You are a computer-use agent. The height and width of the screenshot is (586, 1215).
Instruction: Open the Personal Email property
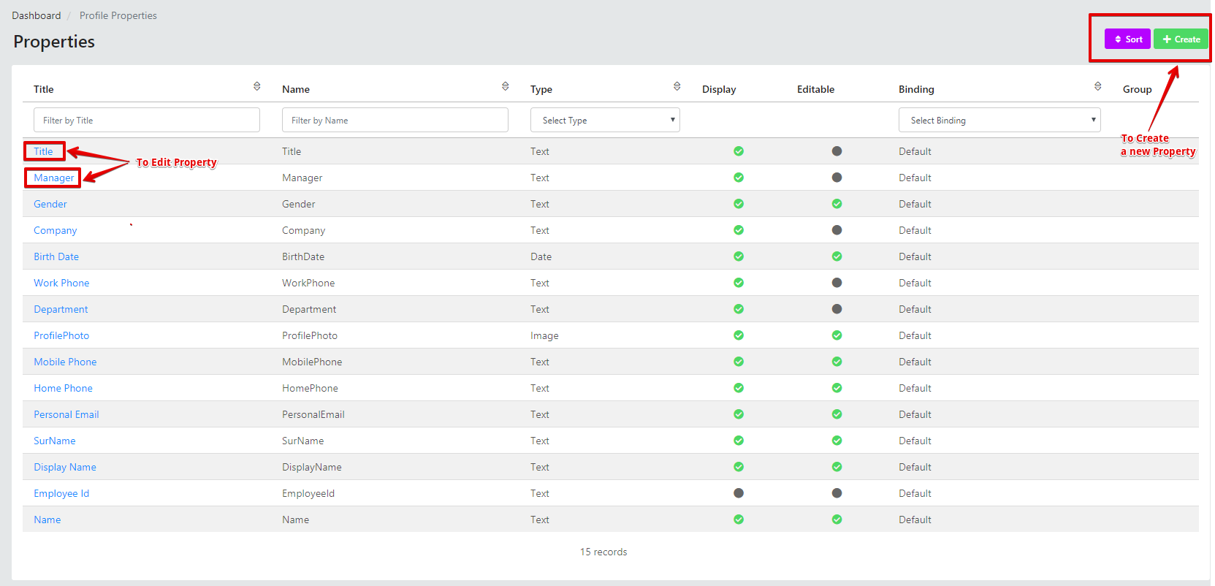[66, 414]
